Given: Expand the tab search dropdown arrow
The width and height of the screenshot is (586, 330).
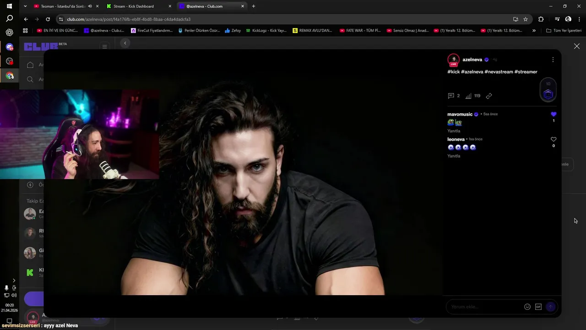Looking at the screenshot, I should coord(25,6).
